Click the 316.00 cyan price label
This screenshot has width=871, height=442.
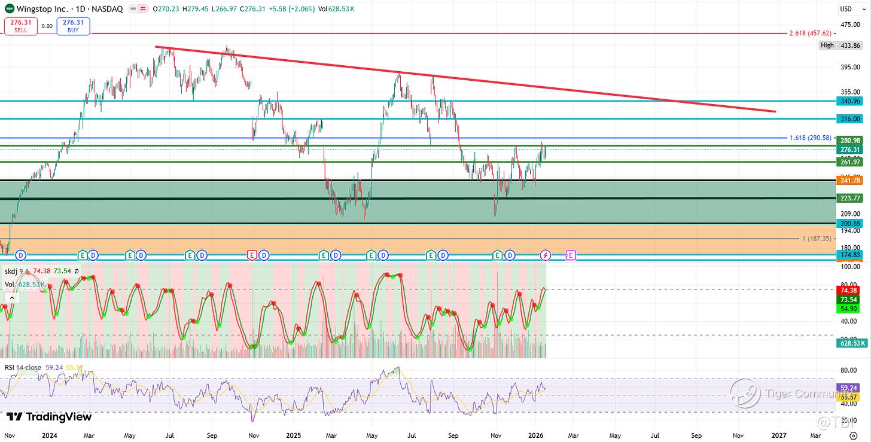click(x=850, y=119)
